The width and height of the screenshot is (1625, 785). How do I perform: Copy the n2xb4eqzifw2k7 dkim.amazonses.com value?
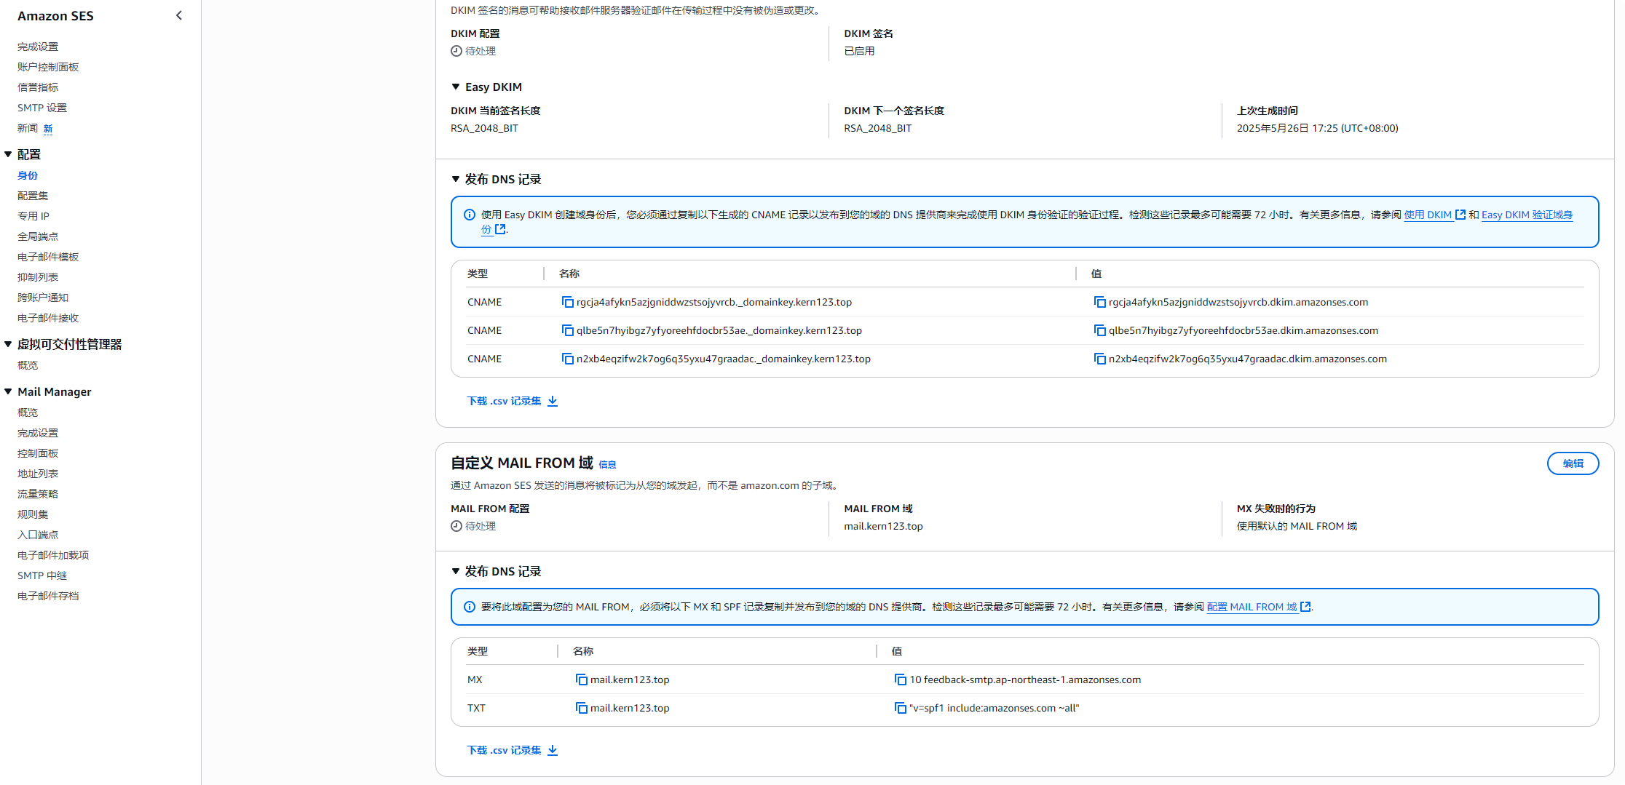pos(1099,359)
